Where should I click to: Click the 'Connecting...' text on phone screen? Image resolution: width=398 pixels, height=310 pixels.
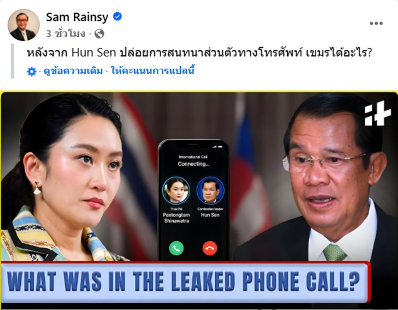tap(194, 164)
